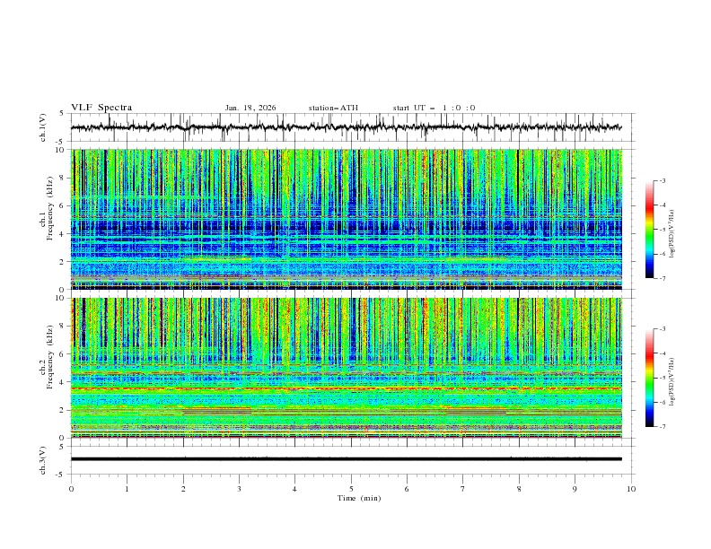Click the Time (min) axis label
The image size is (711, 549).
359,498
